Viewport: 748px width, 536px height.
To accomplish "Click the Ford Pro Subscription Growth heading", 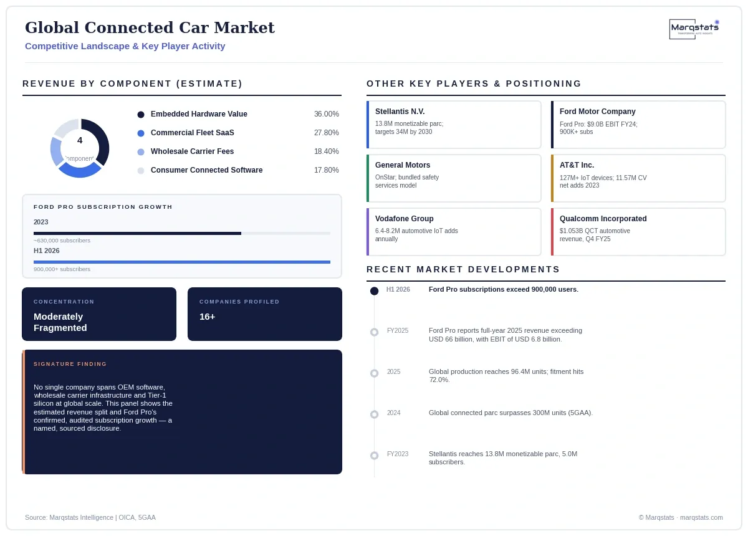I will click(103, 207).
